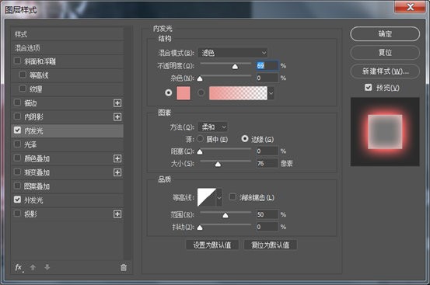This screenshot has width=430, height=285.
Task: Click the 大小 slider handle
Action: tap(218, 164)
